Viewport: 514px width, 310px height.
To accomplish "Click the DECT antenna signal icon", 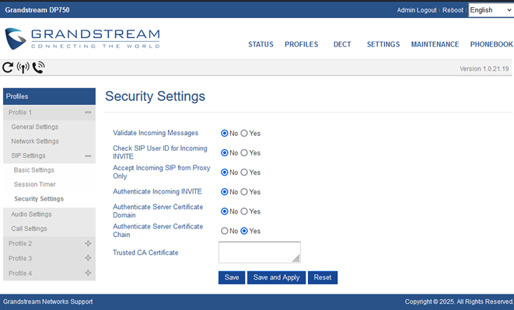I will point(23,68).
